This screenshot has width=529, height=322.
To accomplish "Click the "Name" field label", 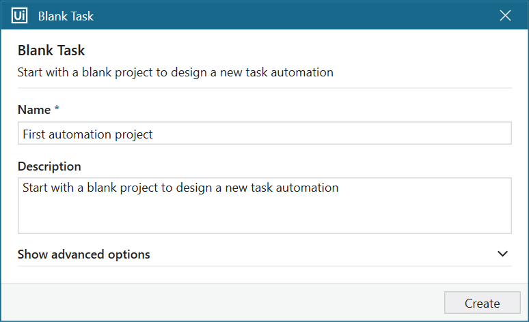I will coord(34,110).
